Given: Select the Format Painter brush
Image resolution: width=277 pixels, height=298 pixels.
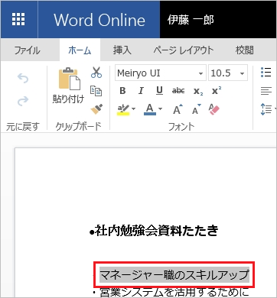Looking at the screenshot, I should [96, 109].
